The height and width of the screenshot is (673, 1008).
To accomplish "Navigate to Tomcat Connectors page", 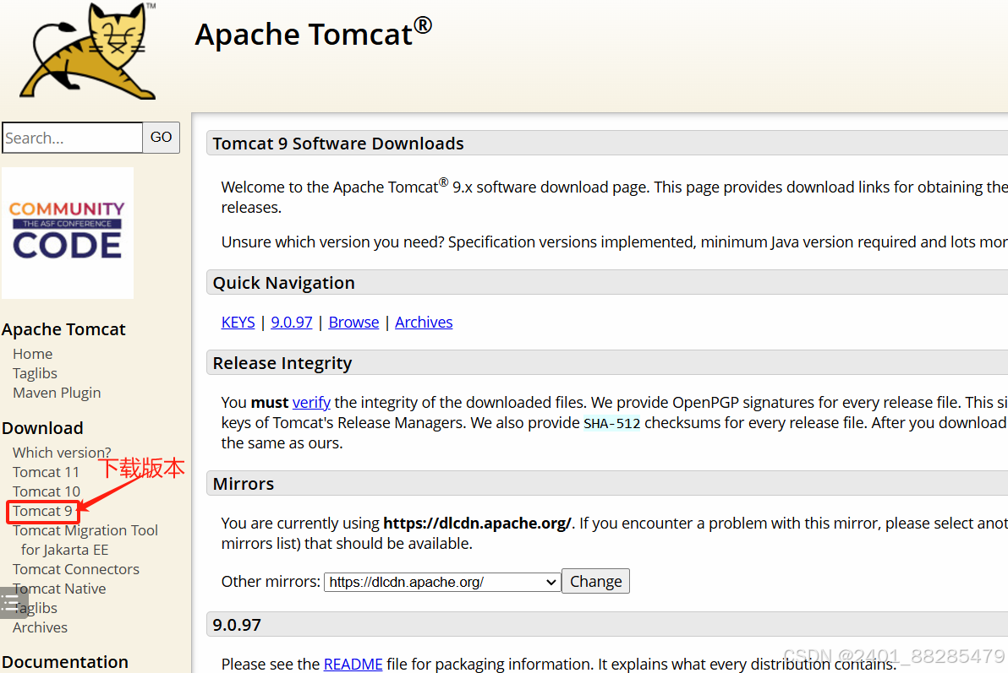I will point(75,568).
